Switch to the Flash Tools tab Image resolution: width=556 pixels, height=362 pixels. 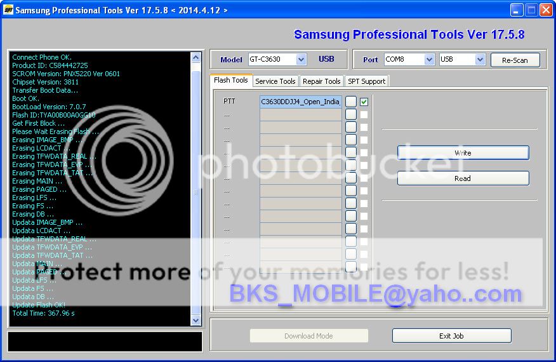pos(231,80)
